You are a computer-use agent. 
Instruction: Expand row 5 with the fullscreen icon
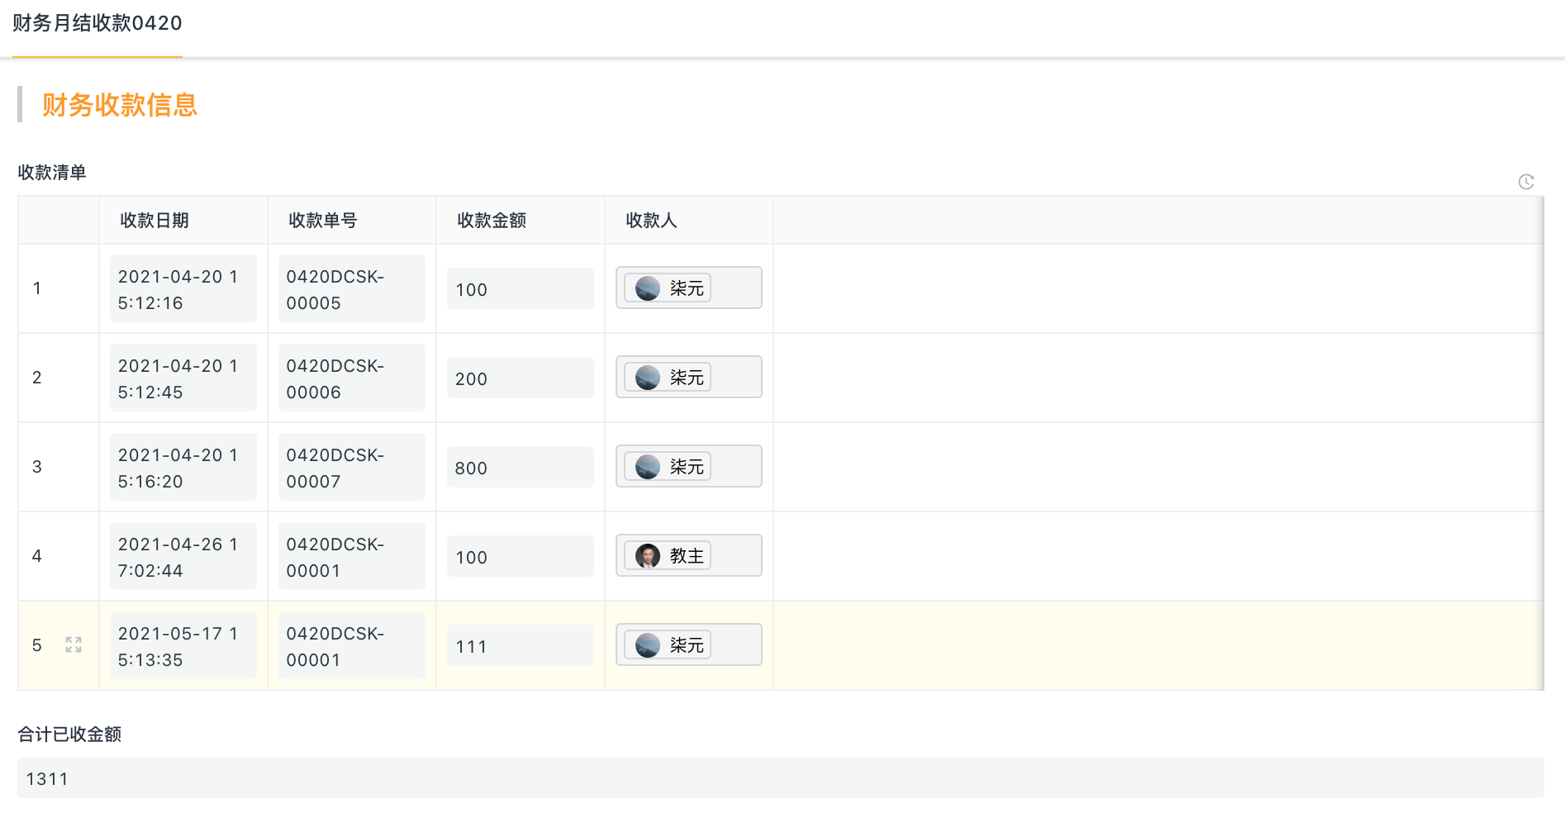pos(74,644)
